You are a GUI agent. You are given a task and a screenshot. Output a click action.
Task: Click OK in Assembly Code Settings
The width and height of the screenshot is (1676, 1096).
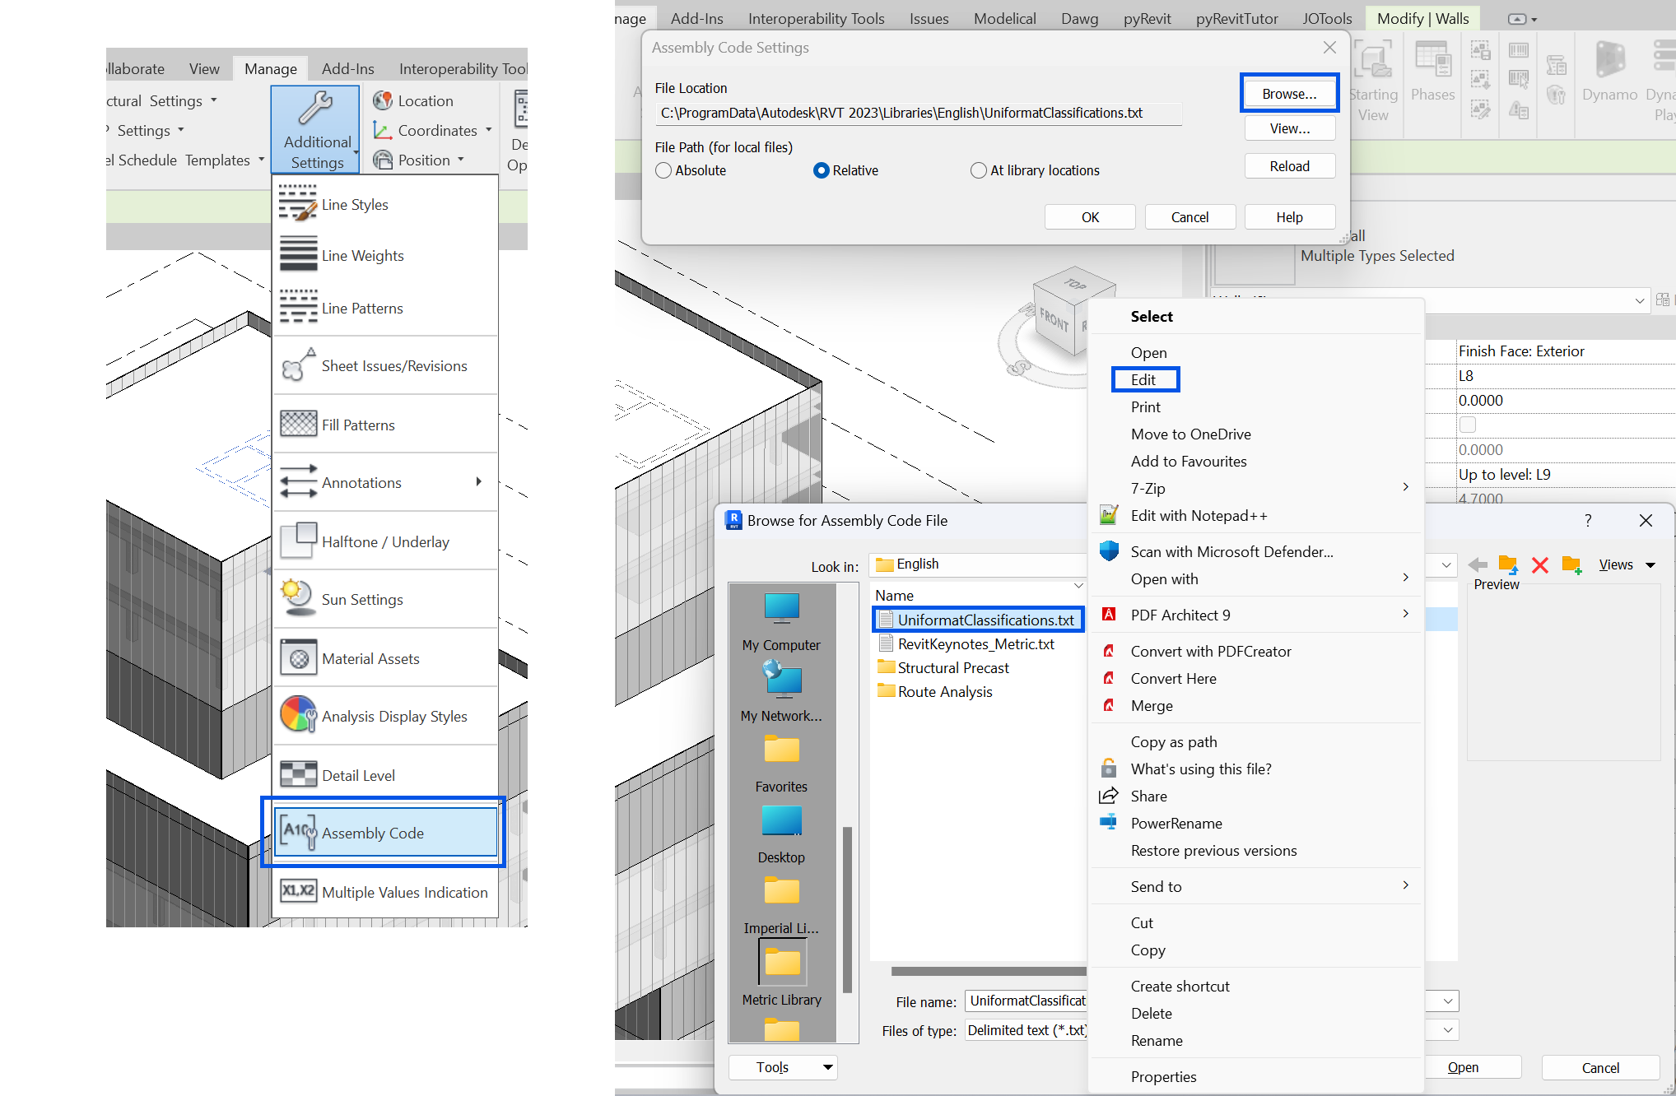point(1090,217)
